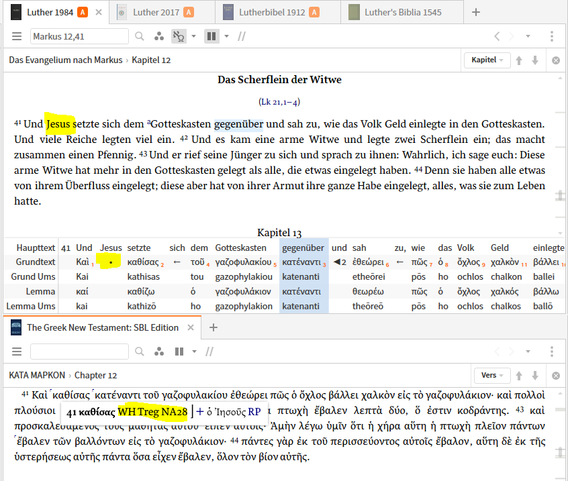Go forward in Luther 1984 history
568x481 pixels.
coord(512,36)
